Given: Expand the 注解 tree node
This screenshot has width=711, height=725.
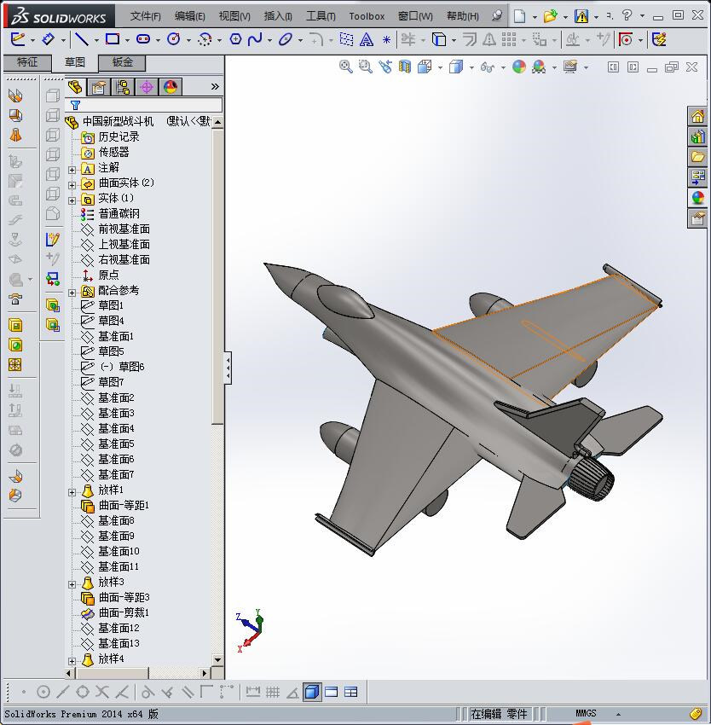Looking at the screenshot, I should point(72,170).
